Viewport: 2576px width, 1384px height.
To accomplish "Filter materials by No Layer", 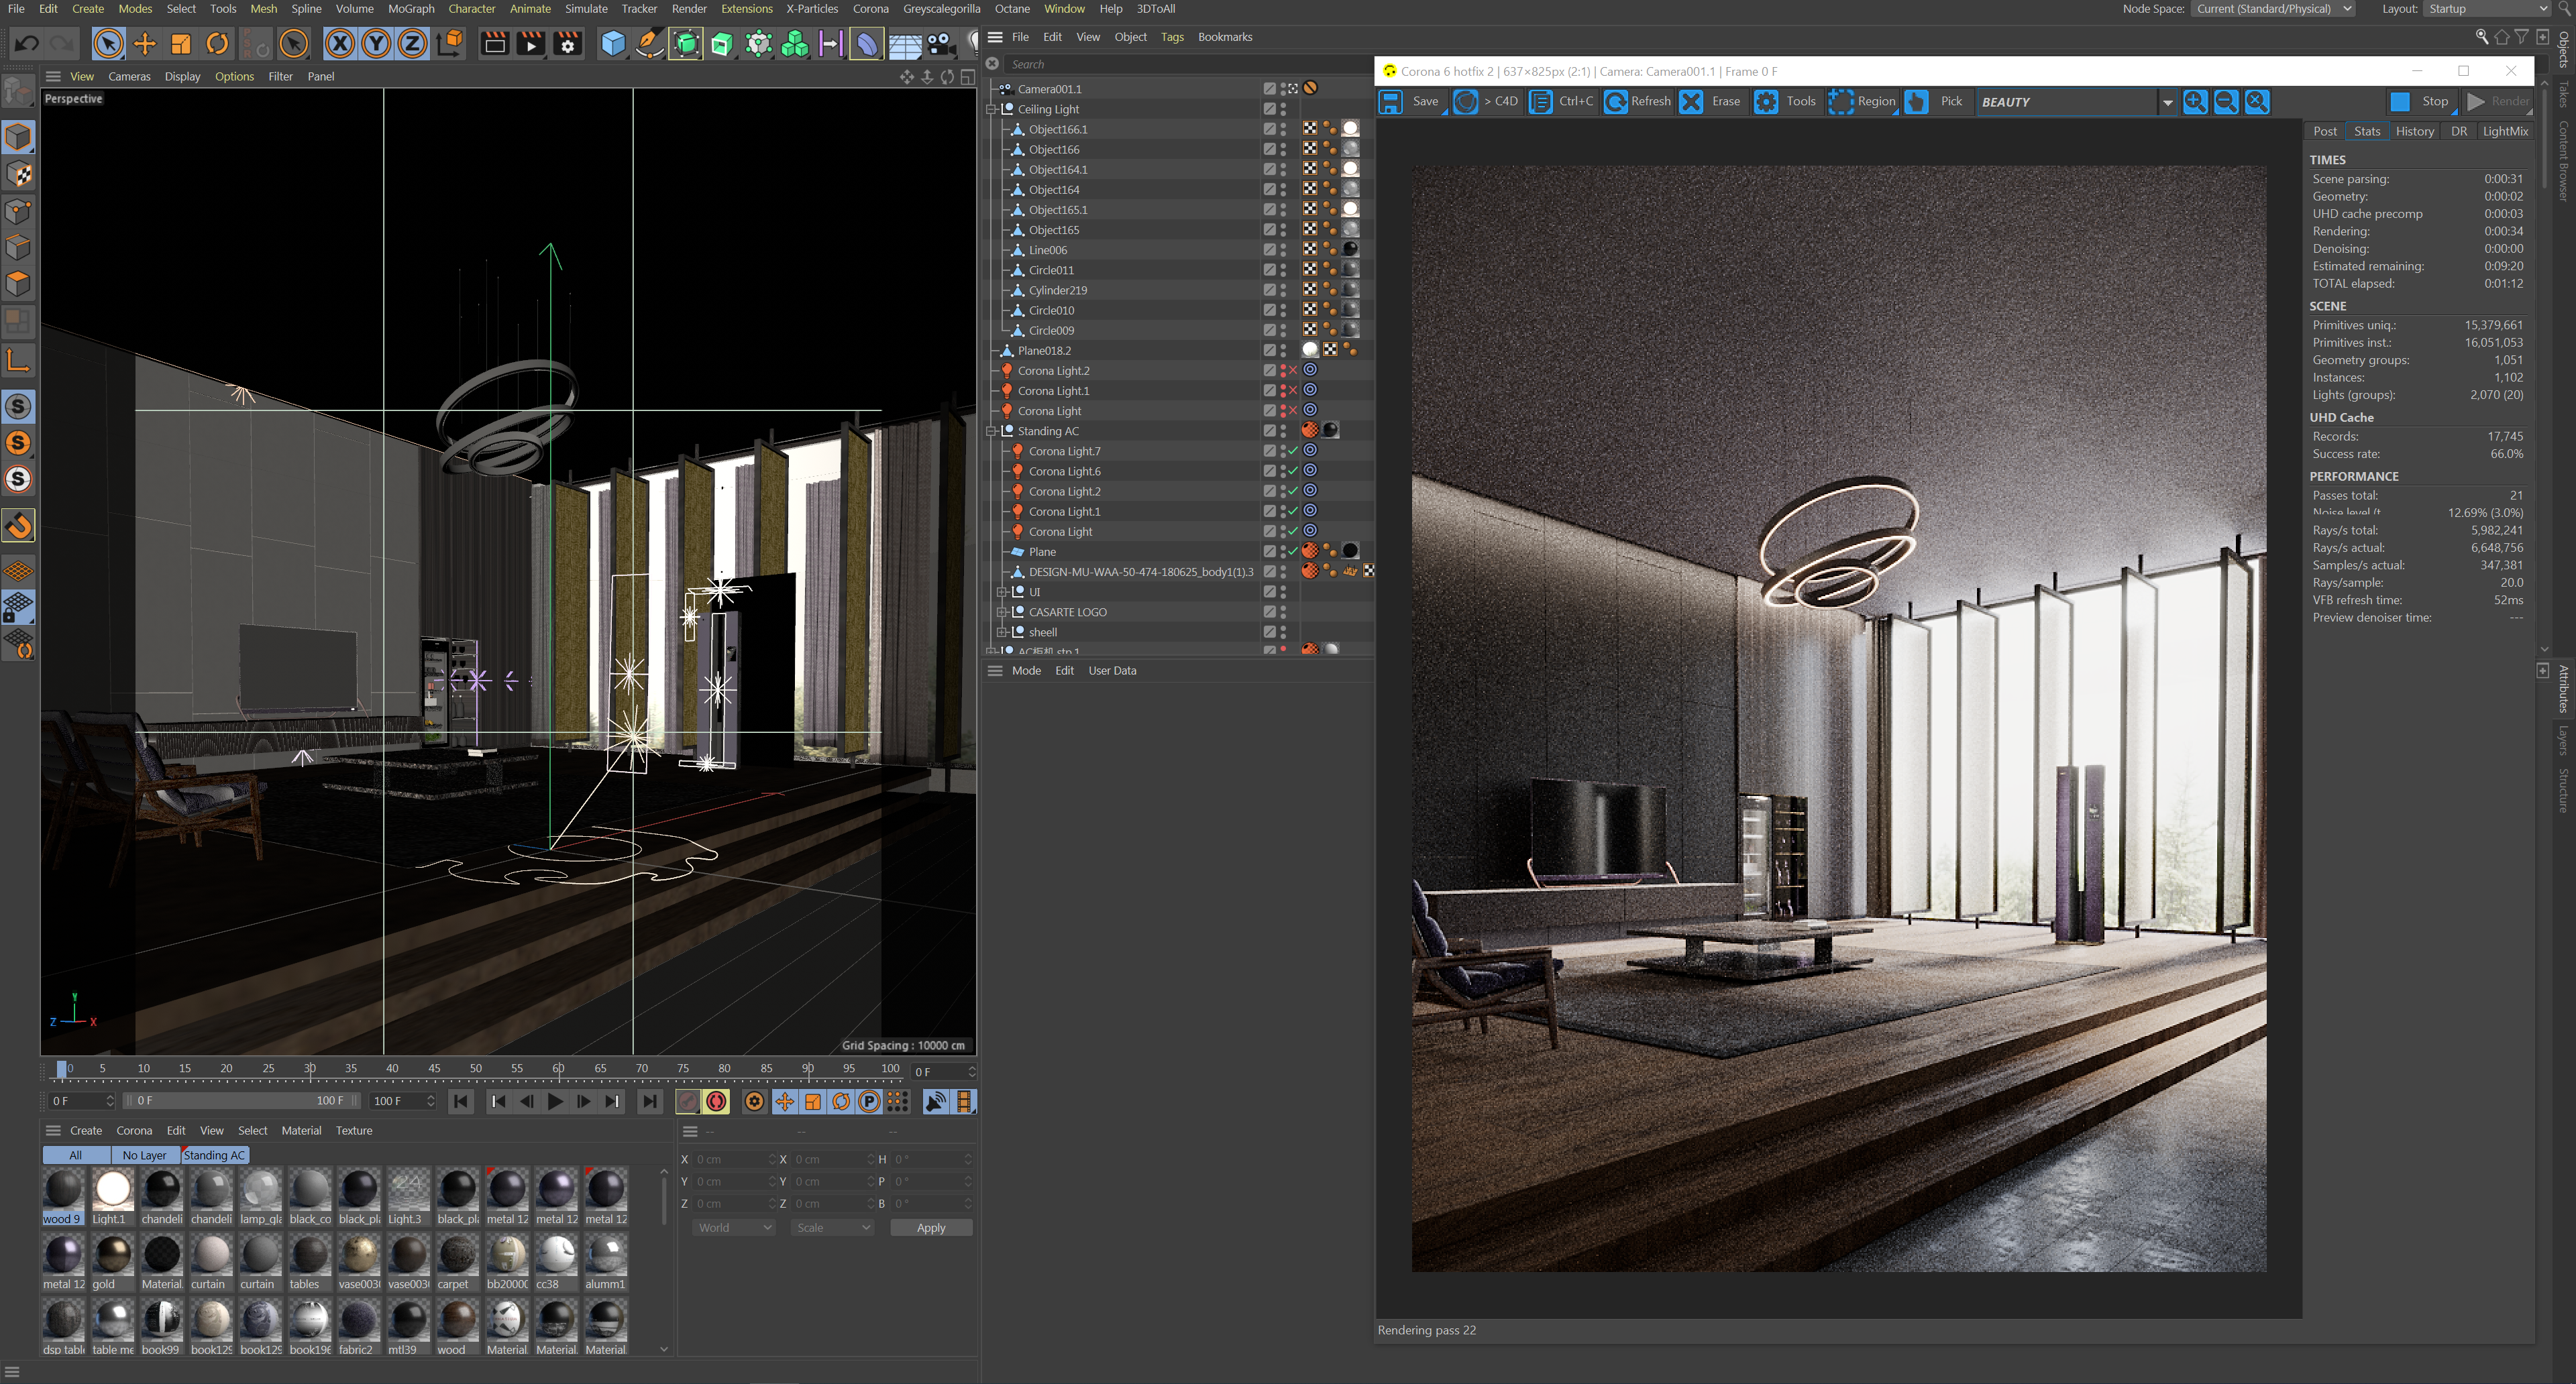I will 144,1155.
